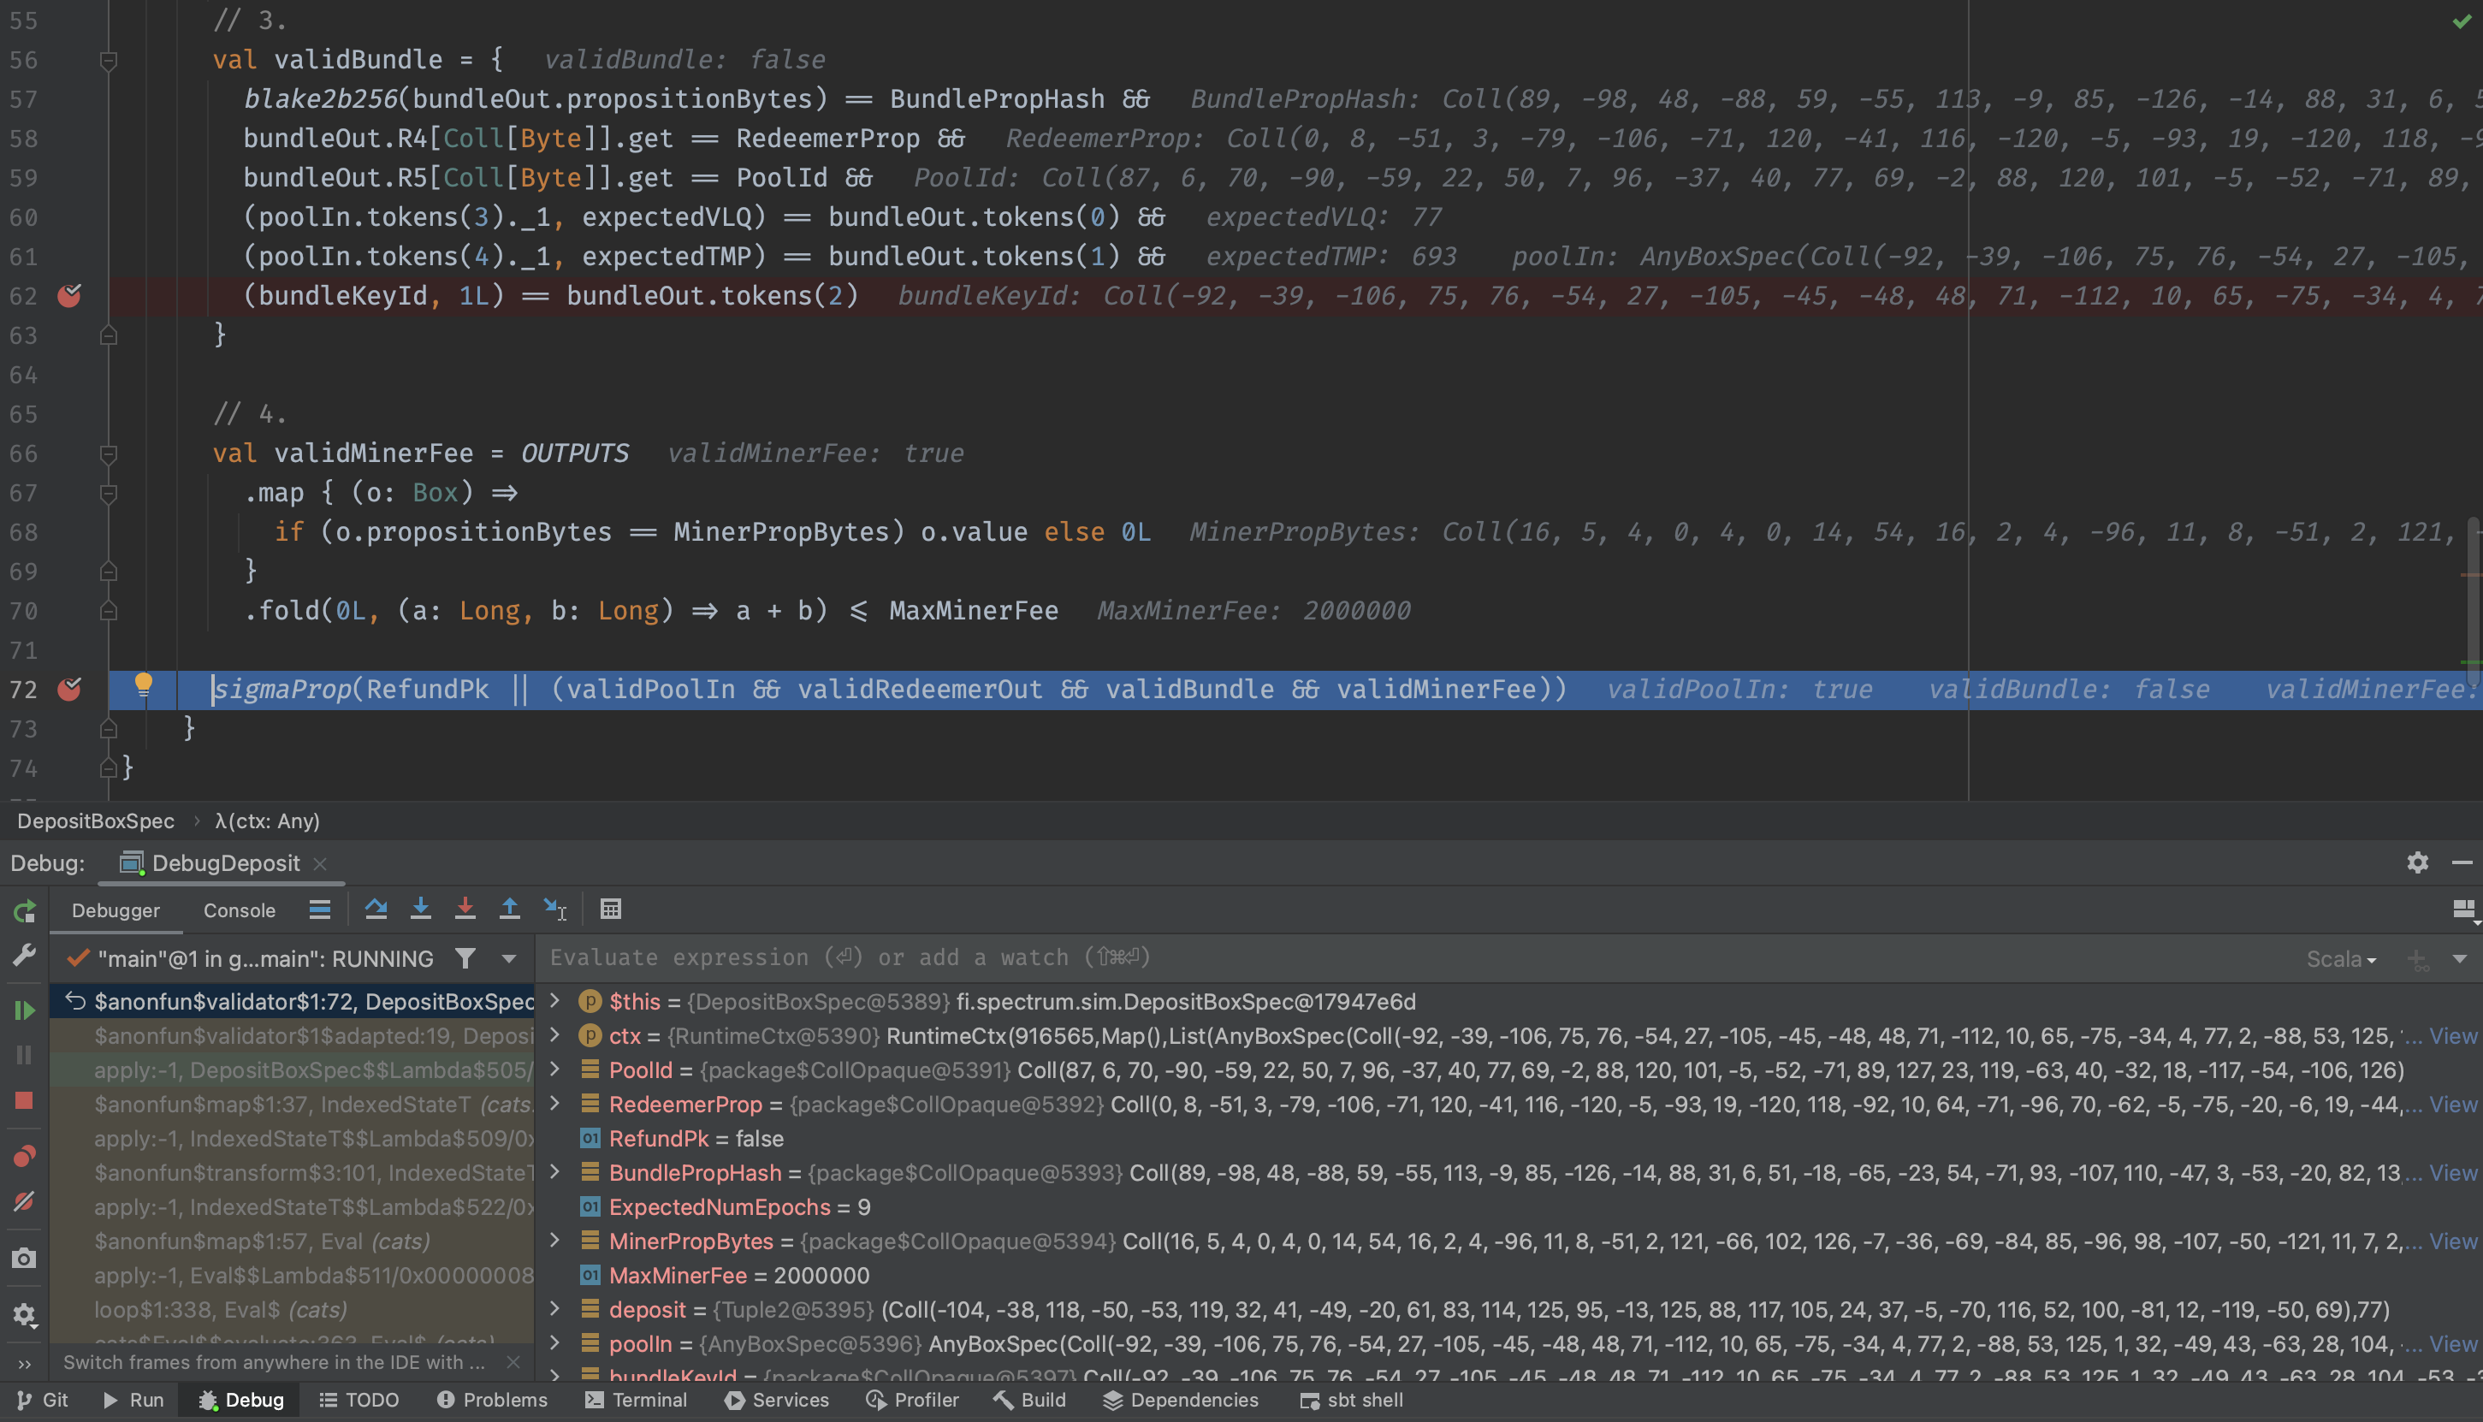Viewport: 2483px width, 1422px height.
Task: Click the Step Out up arrow
Action: [510, 909]
